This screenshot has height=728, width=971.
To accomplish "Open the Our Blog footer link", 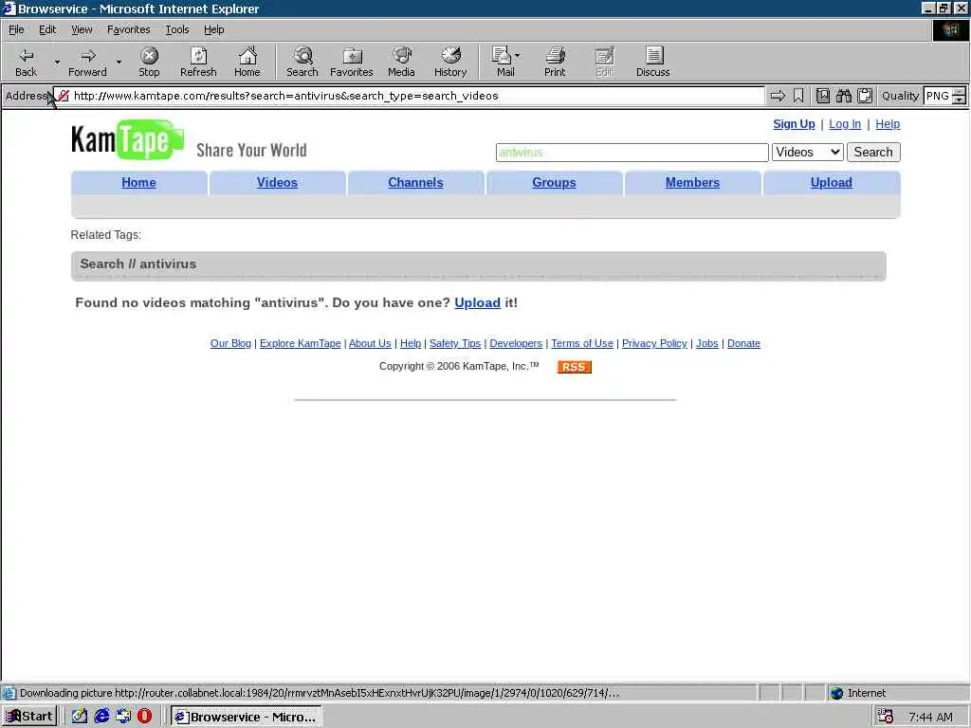I will pyautogui.click(x=230, y=343).
